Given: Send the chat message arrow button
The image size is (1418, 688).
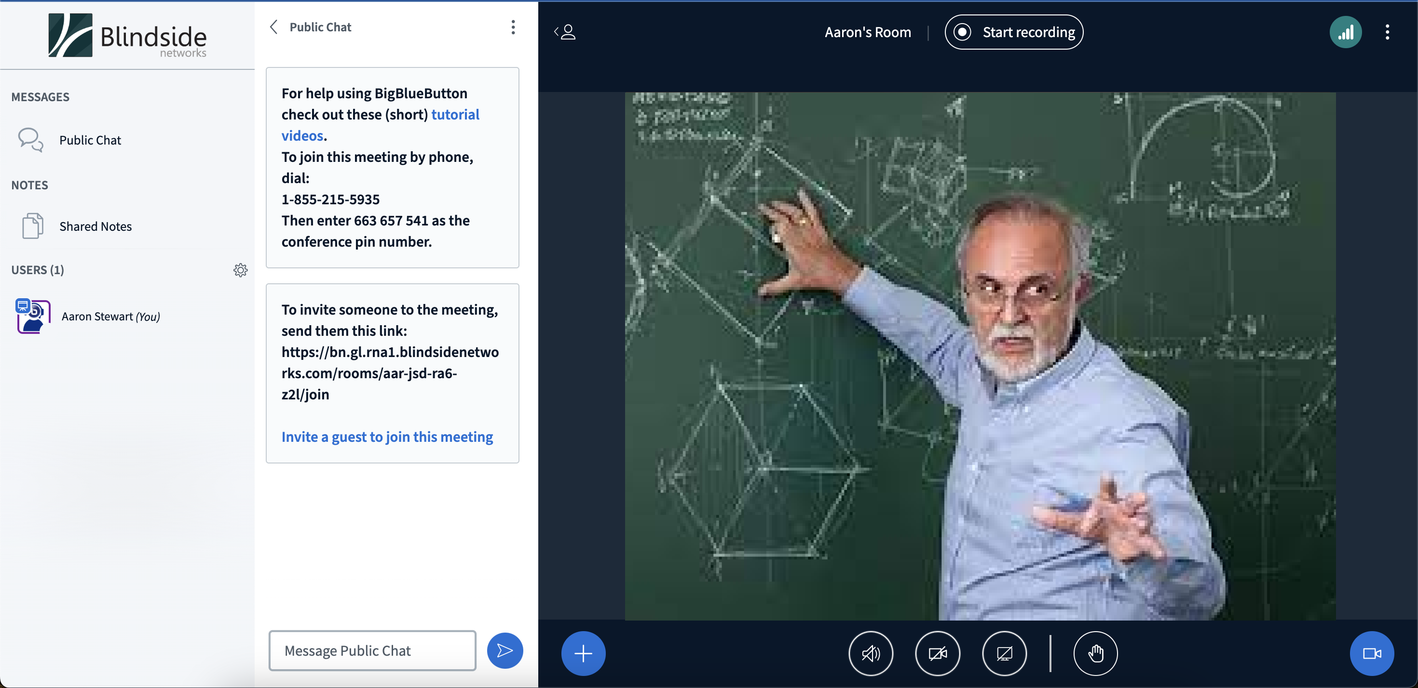Looking at the screenshot, I should click(x=504, y=650).
